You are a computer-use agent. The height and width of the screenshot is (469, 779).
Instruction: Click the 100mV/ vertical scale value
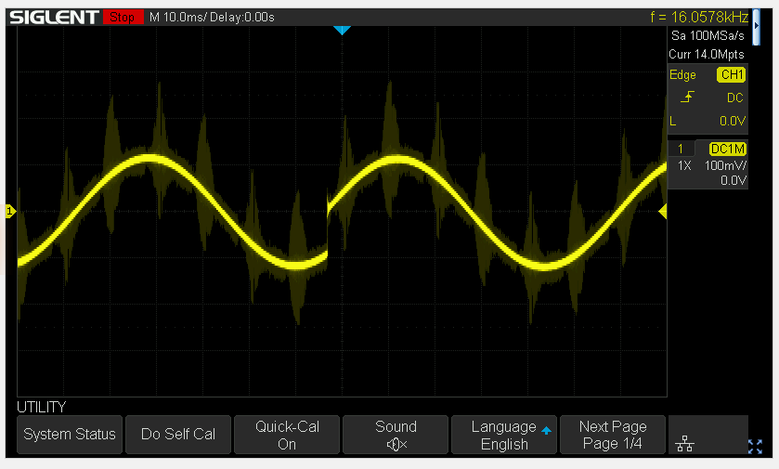point(725,165)
